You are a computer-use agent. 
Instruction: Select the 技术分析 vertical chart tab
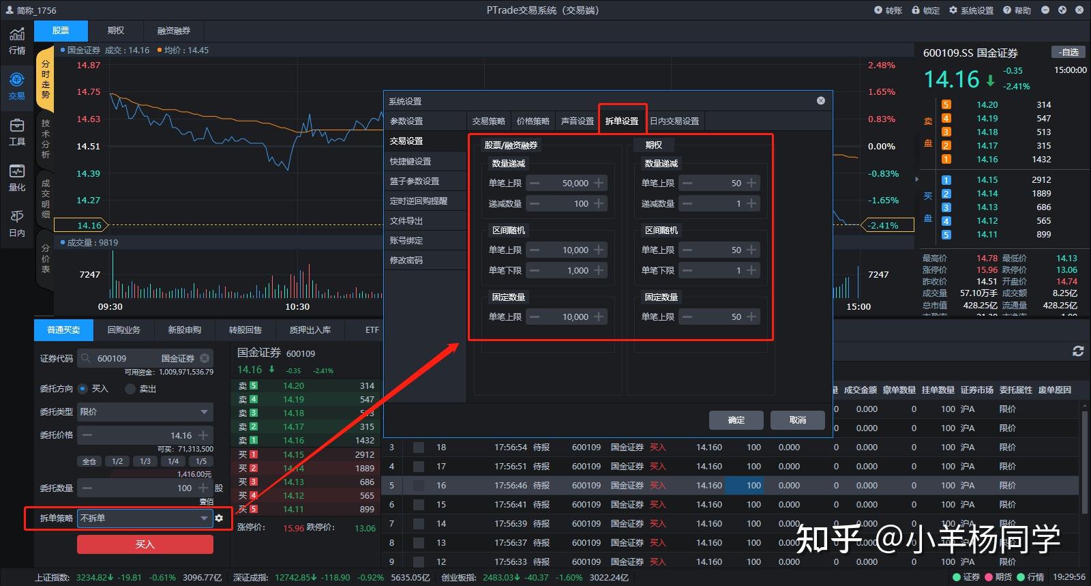45,138
